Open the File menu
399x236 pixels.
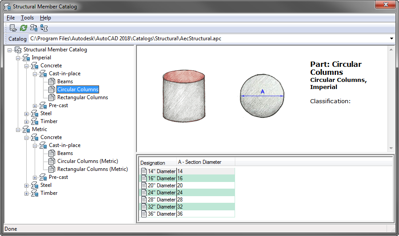click(11, 18)
